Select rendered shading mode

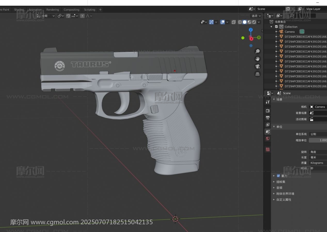(x=254, y=22)
